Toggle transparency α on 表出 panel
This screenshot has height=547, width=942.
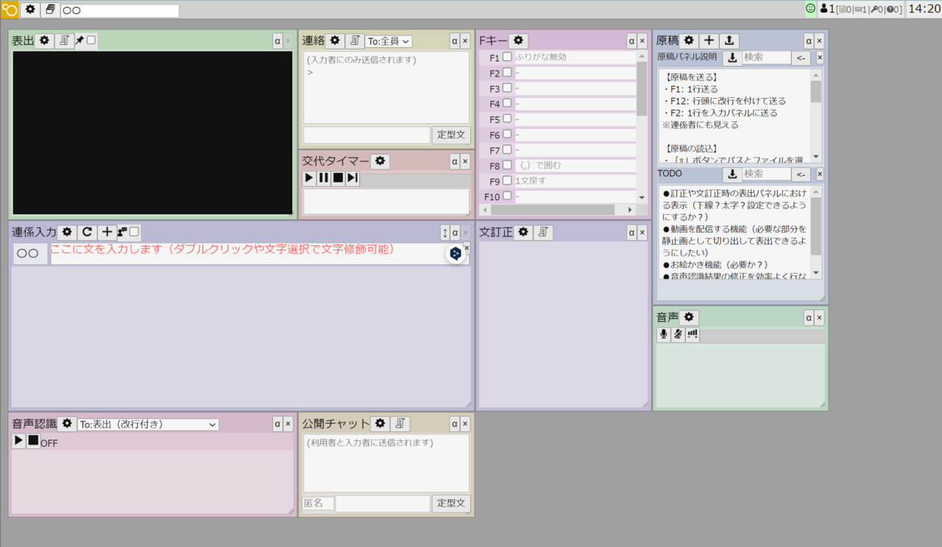[x=277, y=40]
